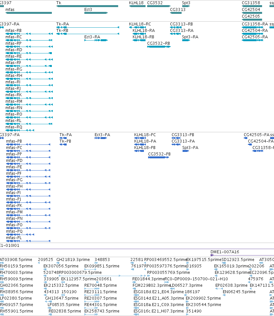
Task: Click the Tk-PB protein label
Action: click(65, 141)
